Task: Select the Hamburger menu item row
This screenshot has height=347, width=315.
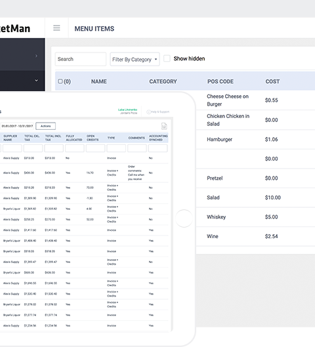Action: coord(255,140)
